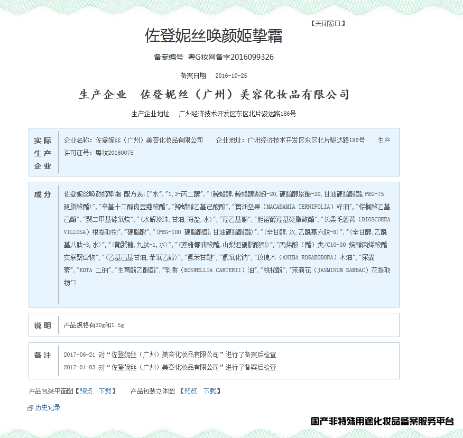The width and height of the screenshot is (463, 438).
Task: Click the 产品规格有30g和1.5g description text
Action: [94, 325]
